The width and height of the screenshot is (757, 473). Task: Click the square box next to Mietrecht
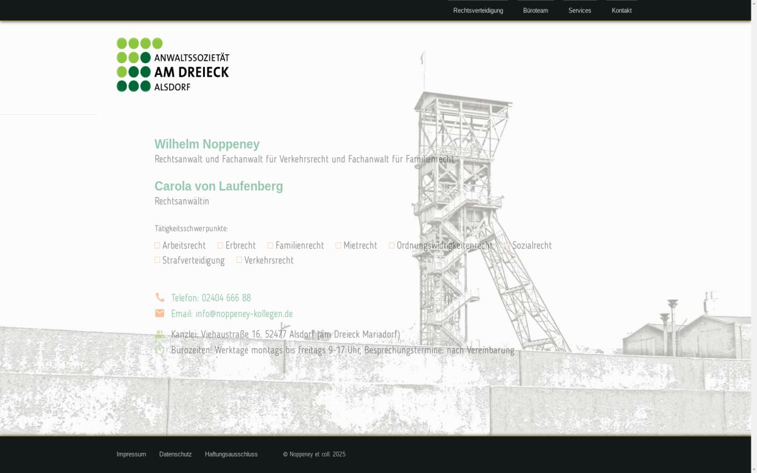pos(338,245)
